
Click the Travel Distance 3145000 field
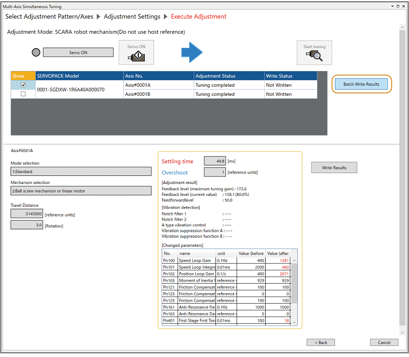(27, 214)
